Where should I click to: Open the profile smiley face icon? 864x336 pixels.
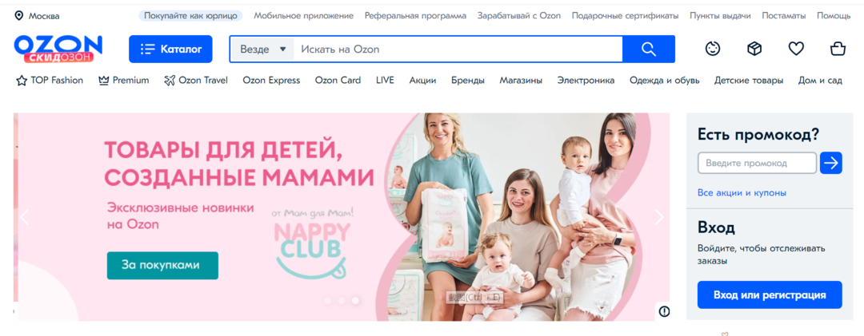pos(713,49)
